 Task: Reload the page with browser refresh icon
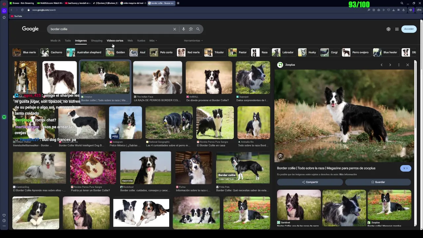[x=22, y=10]
